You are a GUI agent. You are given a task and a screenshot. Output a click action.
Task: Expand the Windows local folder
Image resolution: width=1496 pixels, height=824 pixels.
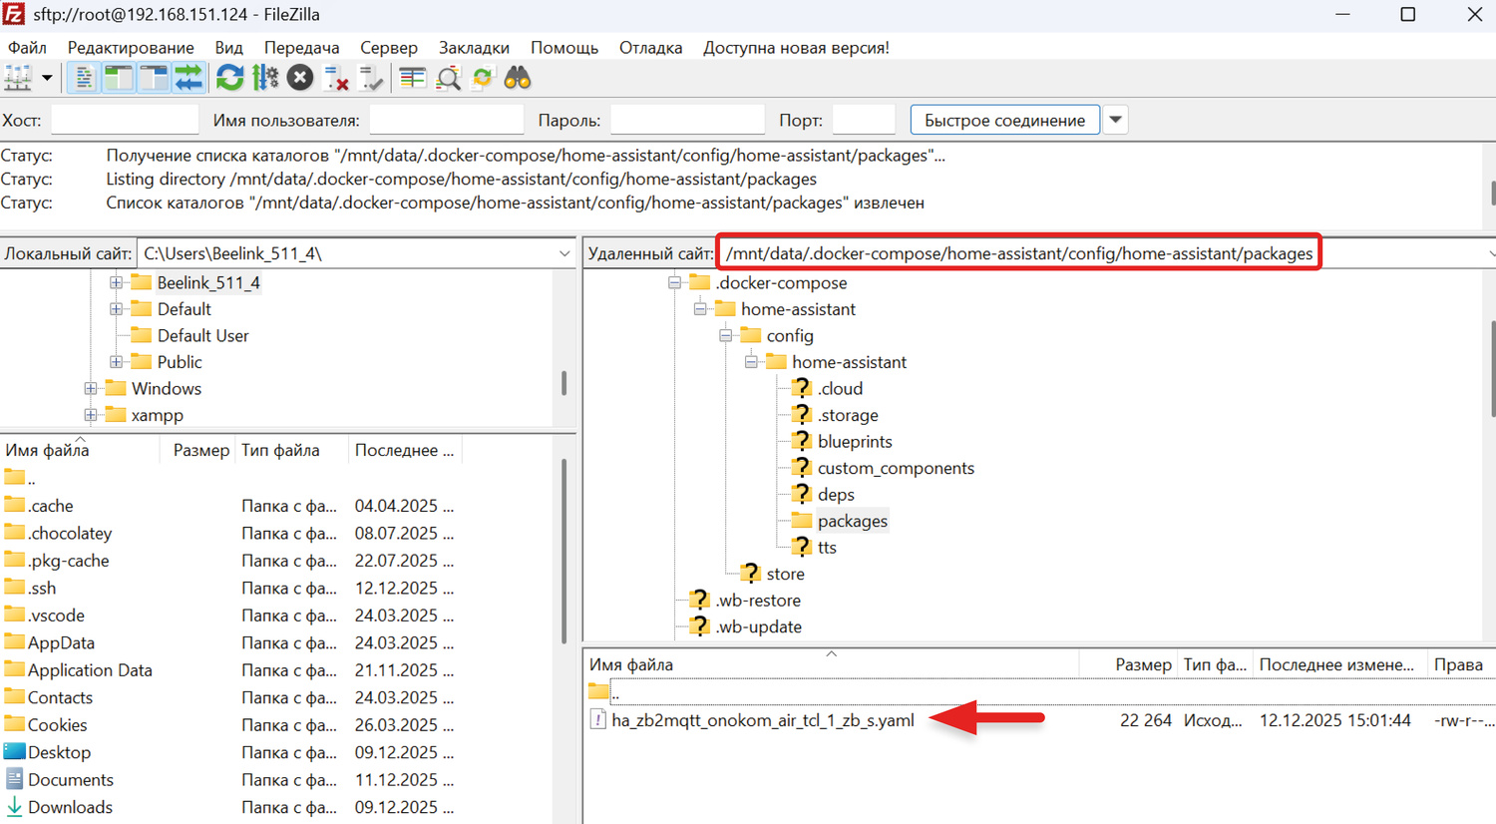[x=91, y=388]
